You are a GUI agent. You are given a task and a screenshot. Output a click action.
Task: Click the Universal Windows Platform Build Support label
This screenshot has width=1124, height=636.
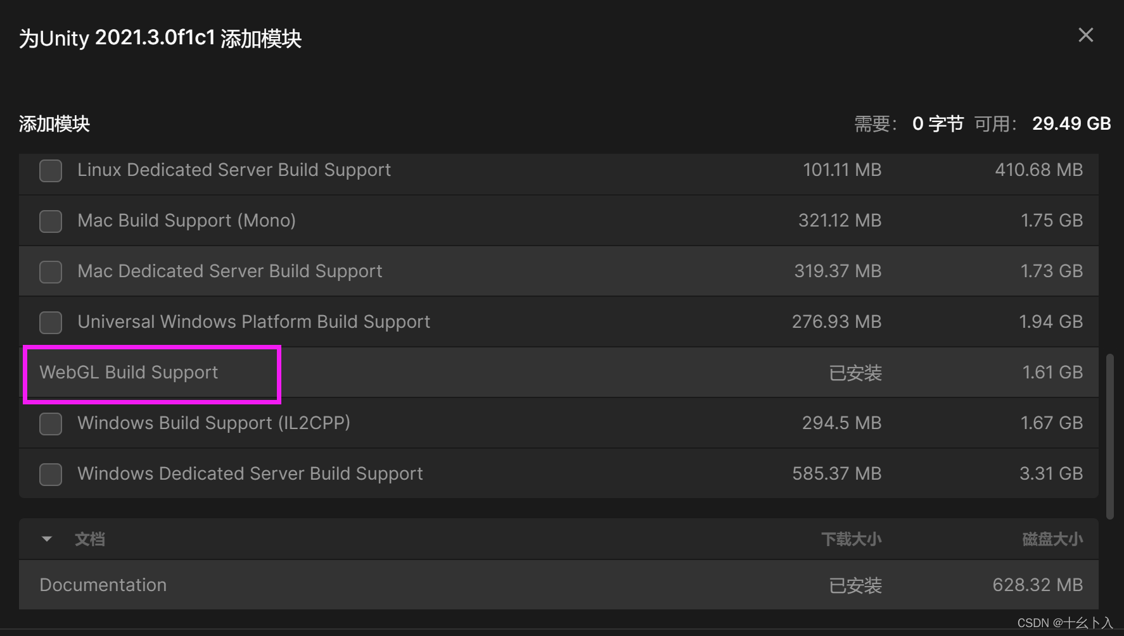(x=253, y=321)
